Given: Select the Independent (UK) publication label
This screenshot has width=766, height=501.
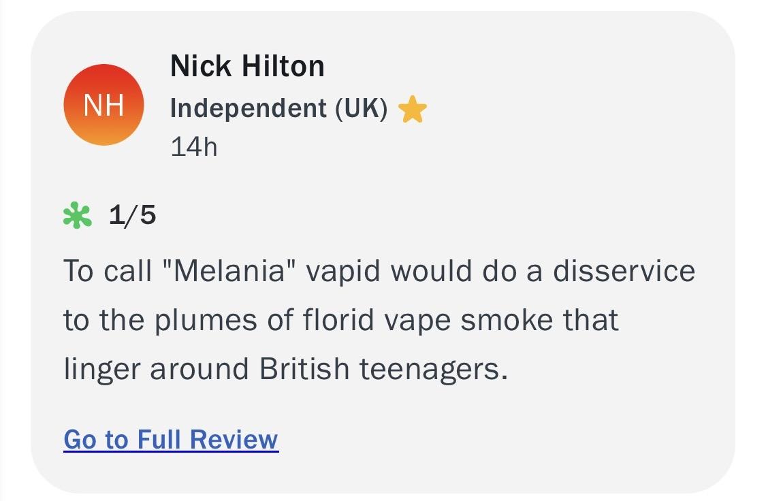Looking at the screenshot, I should [x=278, y=109].
